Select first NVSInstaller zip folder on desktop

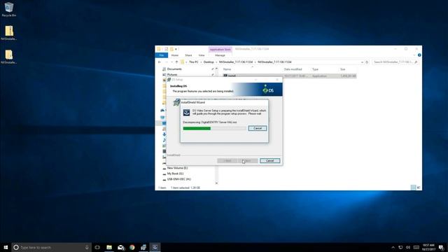[9, 33]
